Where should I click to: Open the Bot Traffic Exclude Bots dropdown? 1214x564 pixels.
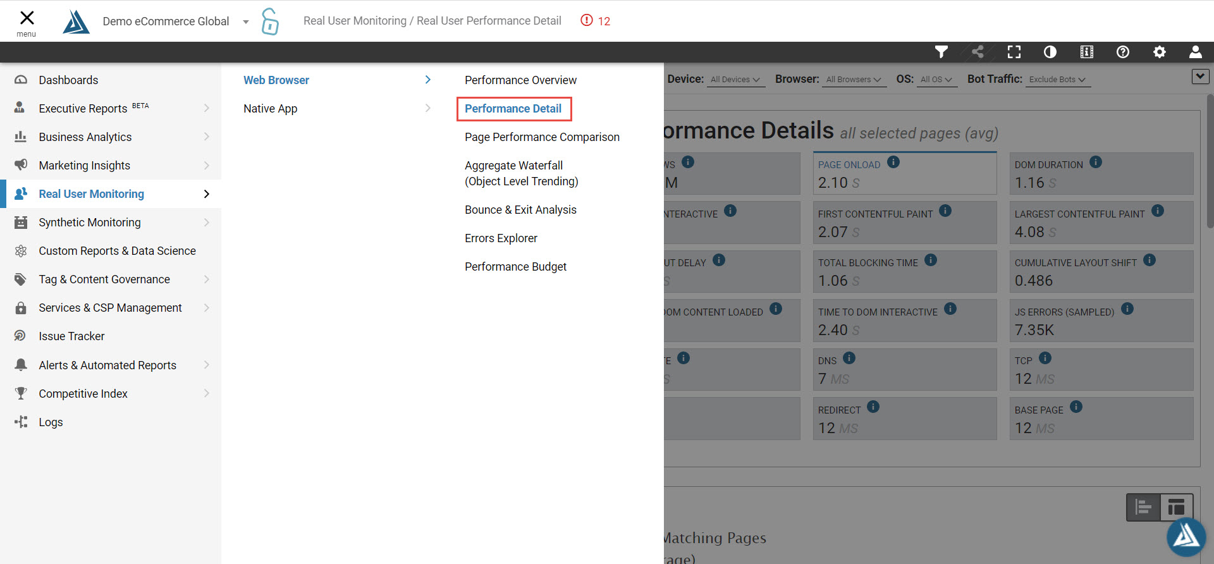1057,80
